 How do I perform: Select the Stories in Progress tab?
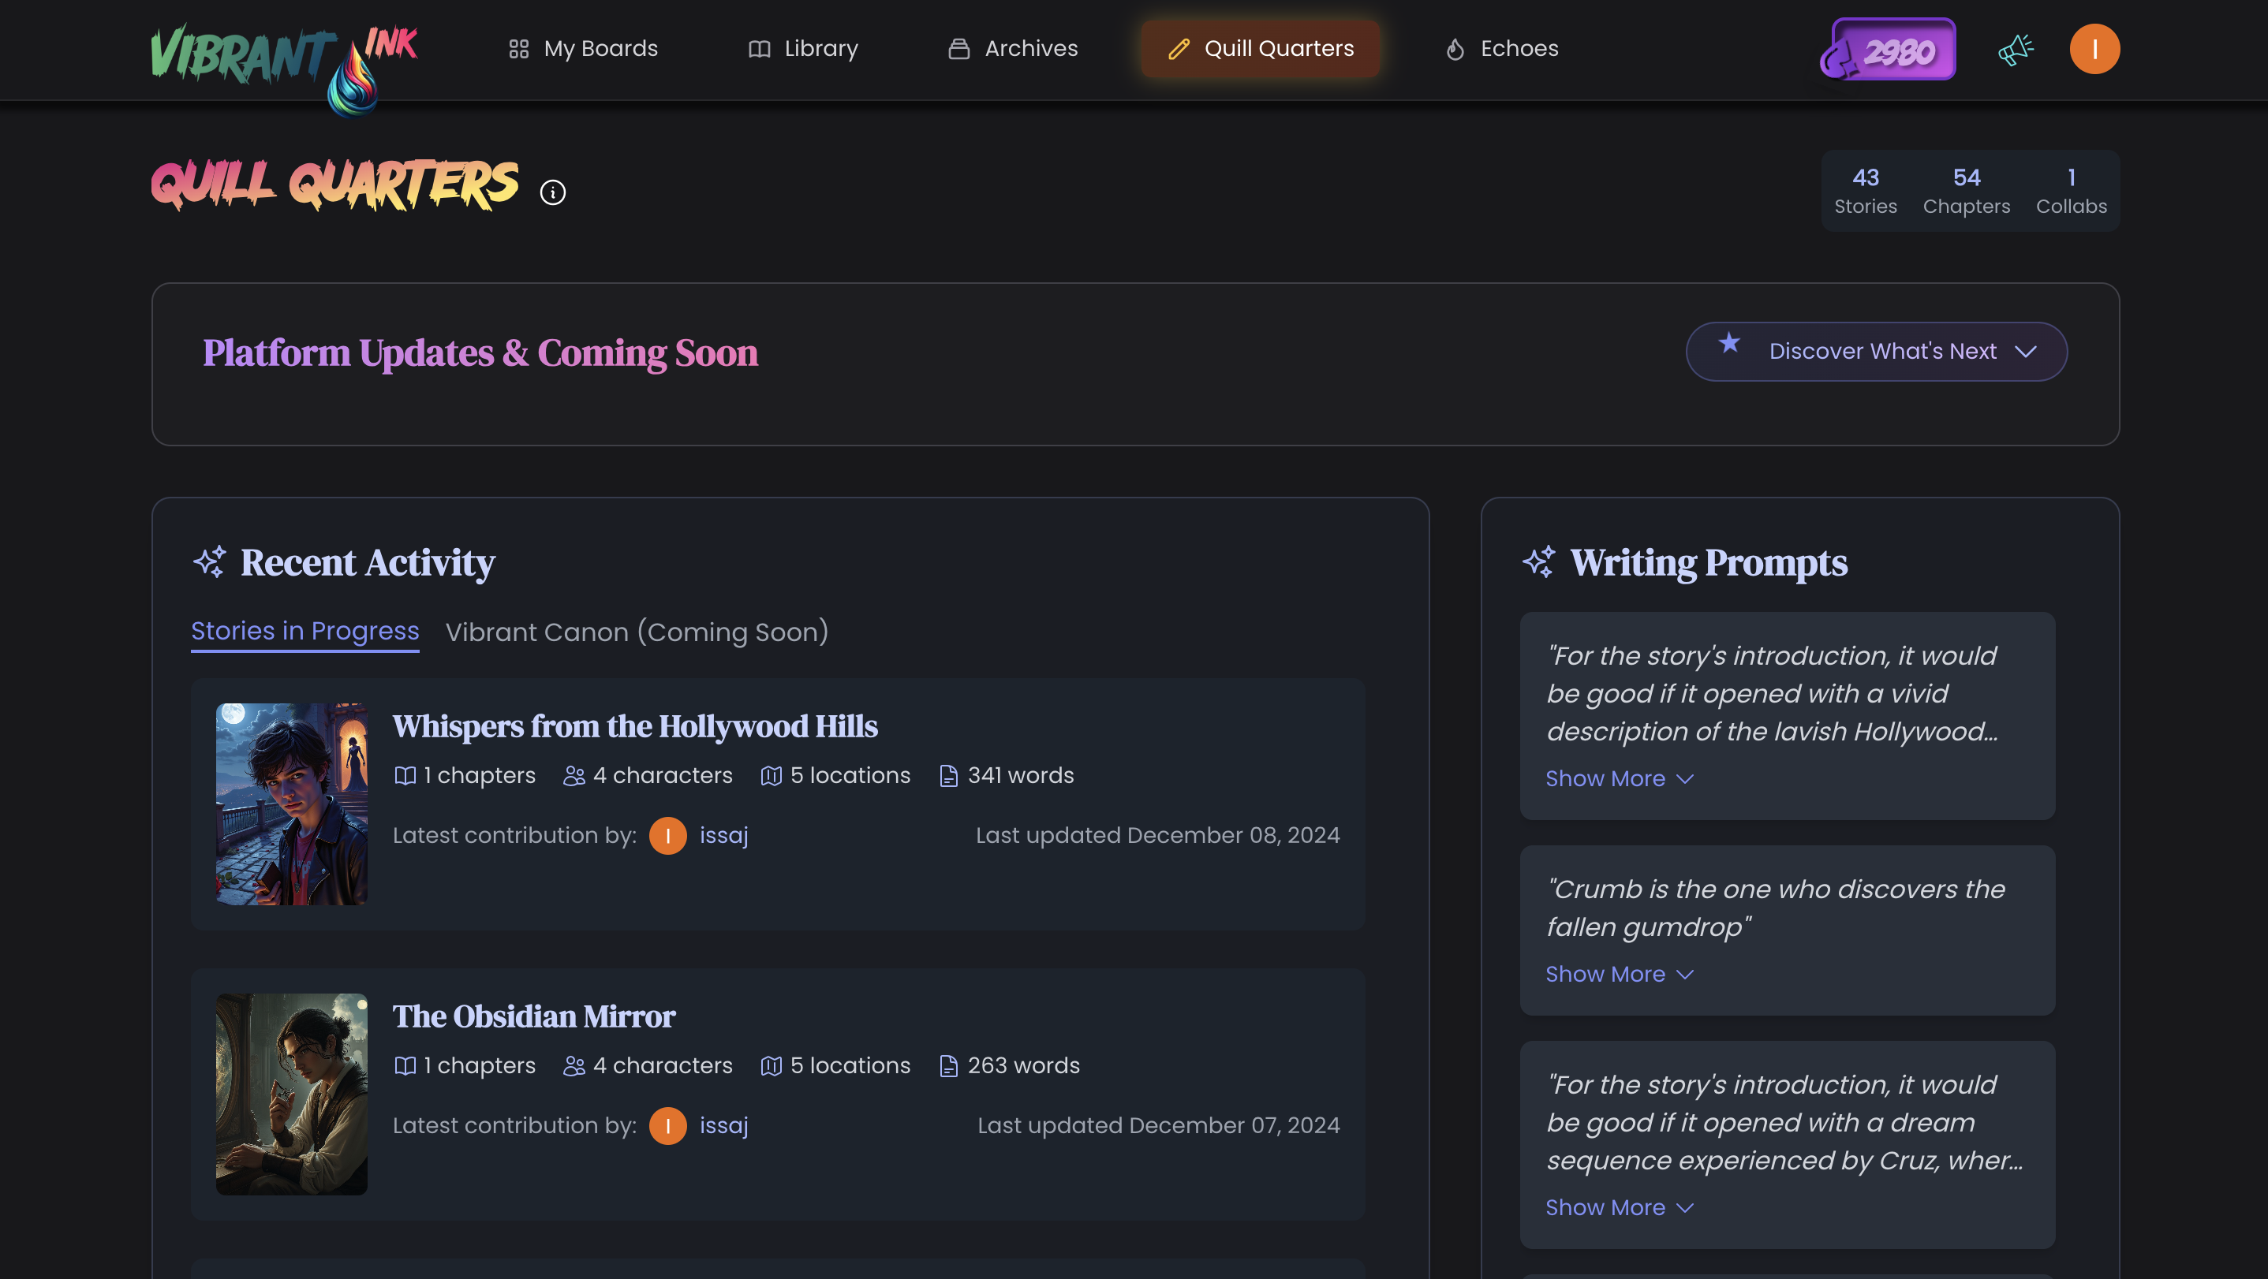[x=305, y=631]
